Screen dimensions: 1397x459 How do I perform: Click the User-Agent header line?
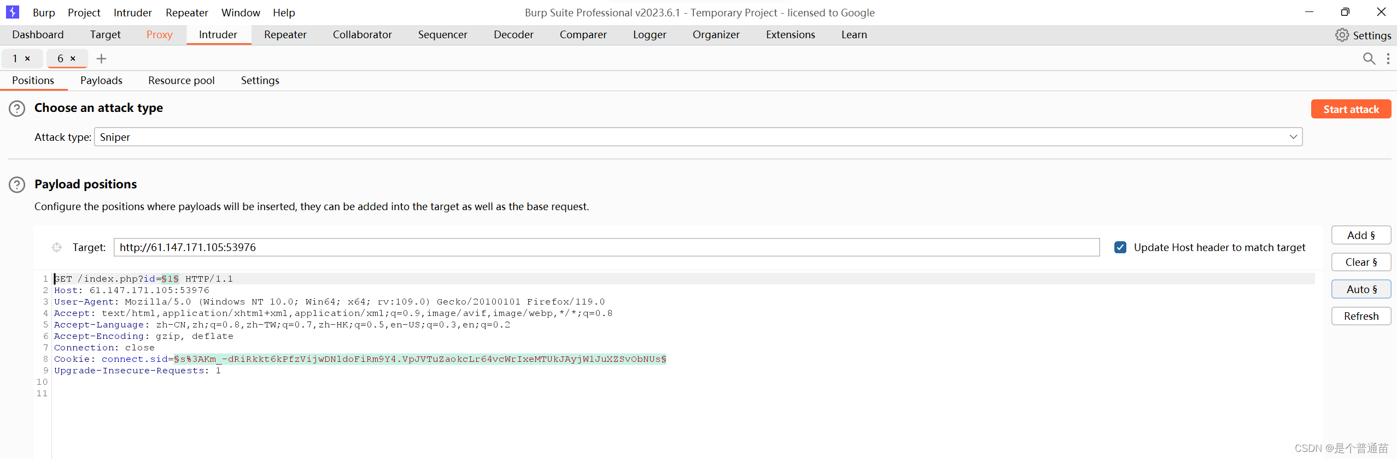click(329, 302)
